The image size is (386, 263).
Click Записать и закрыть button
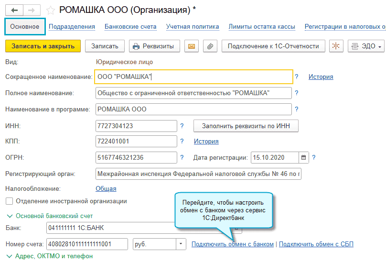[x=43, y=46]
